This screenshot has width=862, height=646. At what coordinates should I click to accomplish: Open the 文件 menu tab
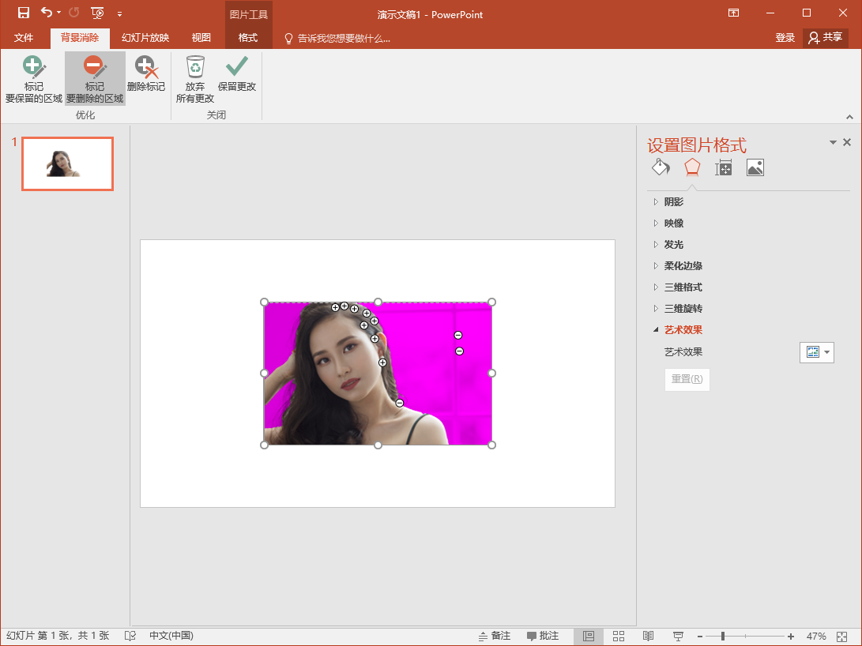pyautogui.click(x=24, y=38)
